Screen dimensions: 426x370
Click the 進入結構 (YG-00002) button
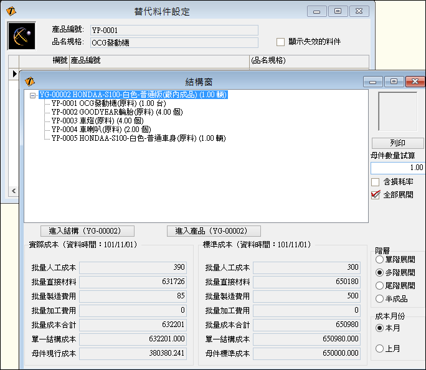click(x=88, y=230)
